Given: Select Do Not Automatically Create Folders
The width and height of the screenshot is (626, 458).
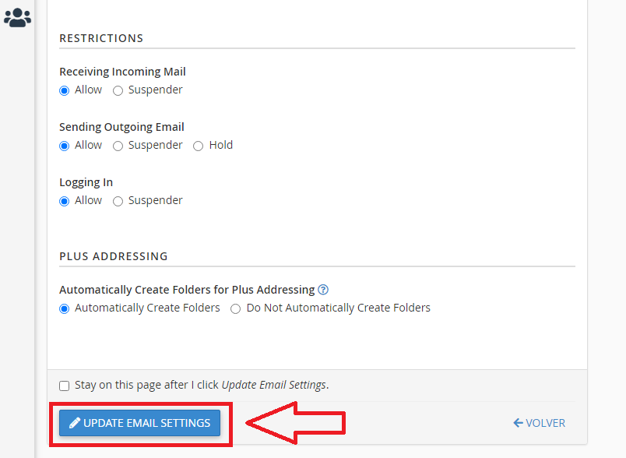Looking at the screenshot, I should (x=236, y=308).
